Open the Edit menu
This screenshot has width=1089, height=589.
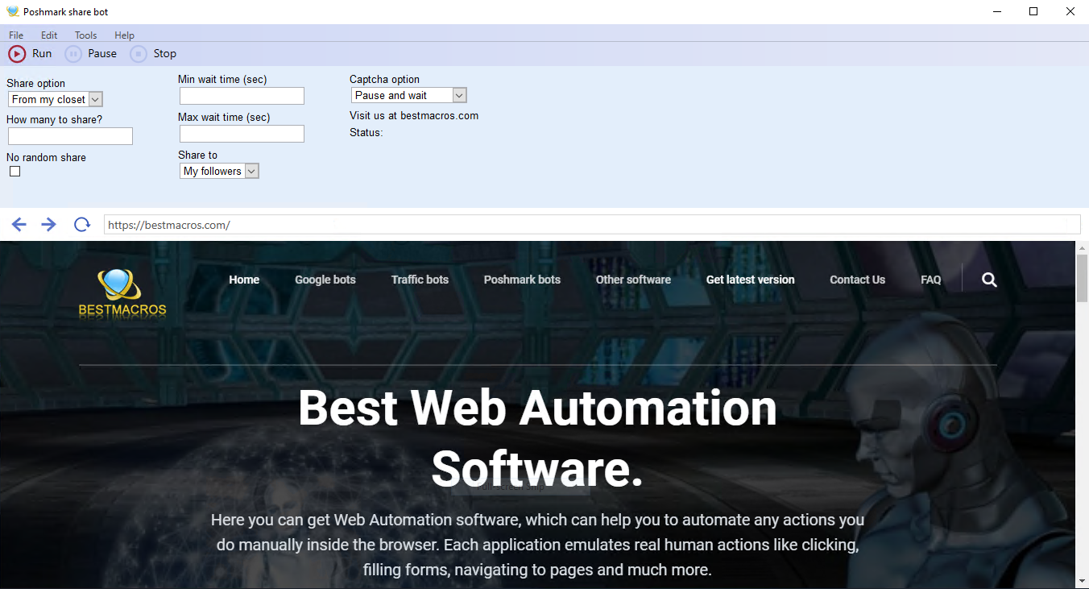click(x=49, y=35)
